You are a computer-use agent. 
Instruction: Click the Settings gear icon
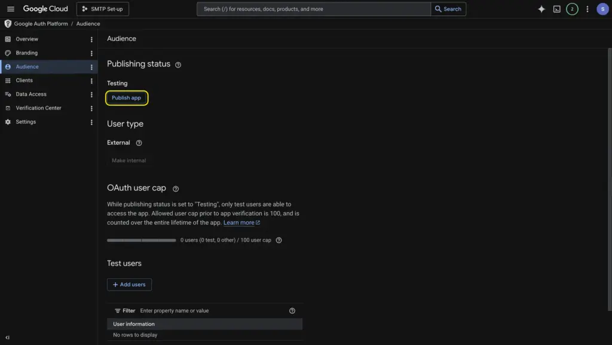pos(8,122)
